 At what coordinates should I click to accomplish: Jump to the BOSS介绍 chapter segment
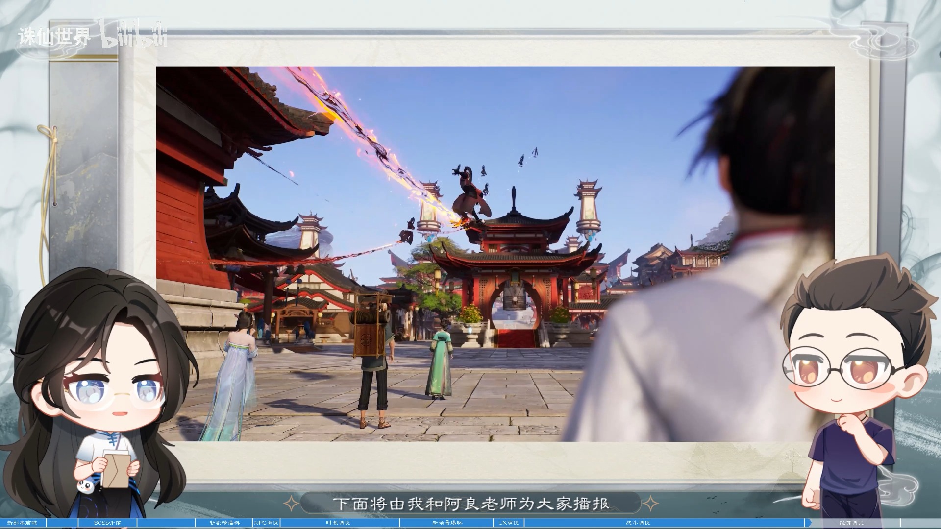(x=107, y=523)
